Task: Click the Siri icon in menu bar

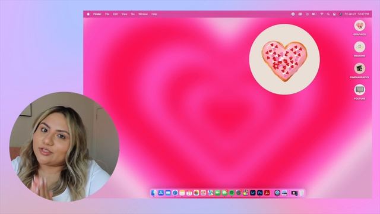Action: tap(340, 14)
